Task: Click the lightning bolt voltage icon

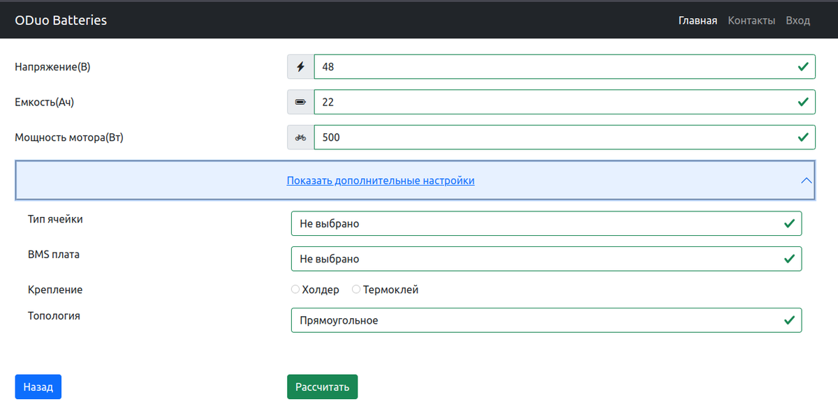Action: click(x=300, y=66)
